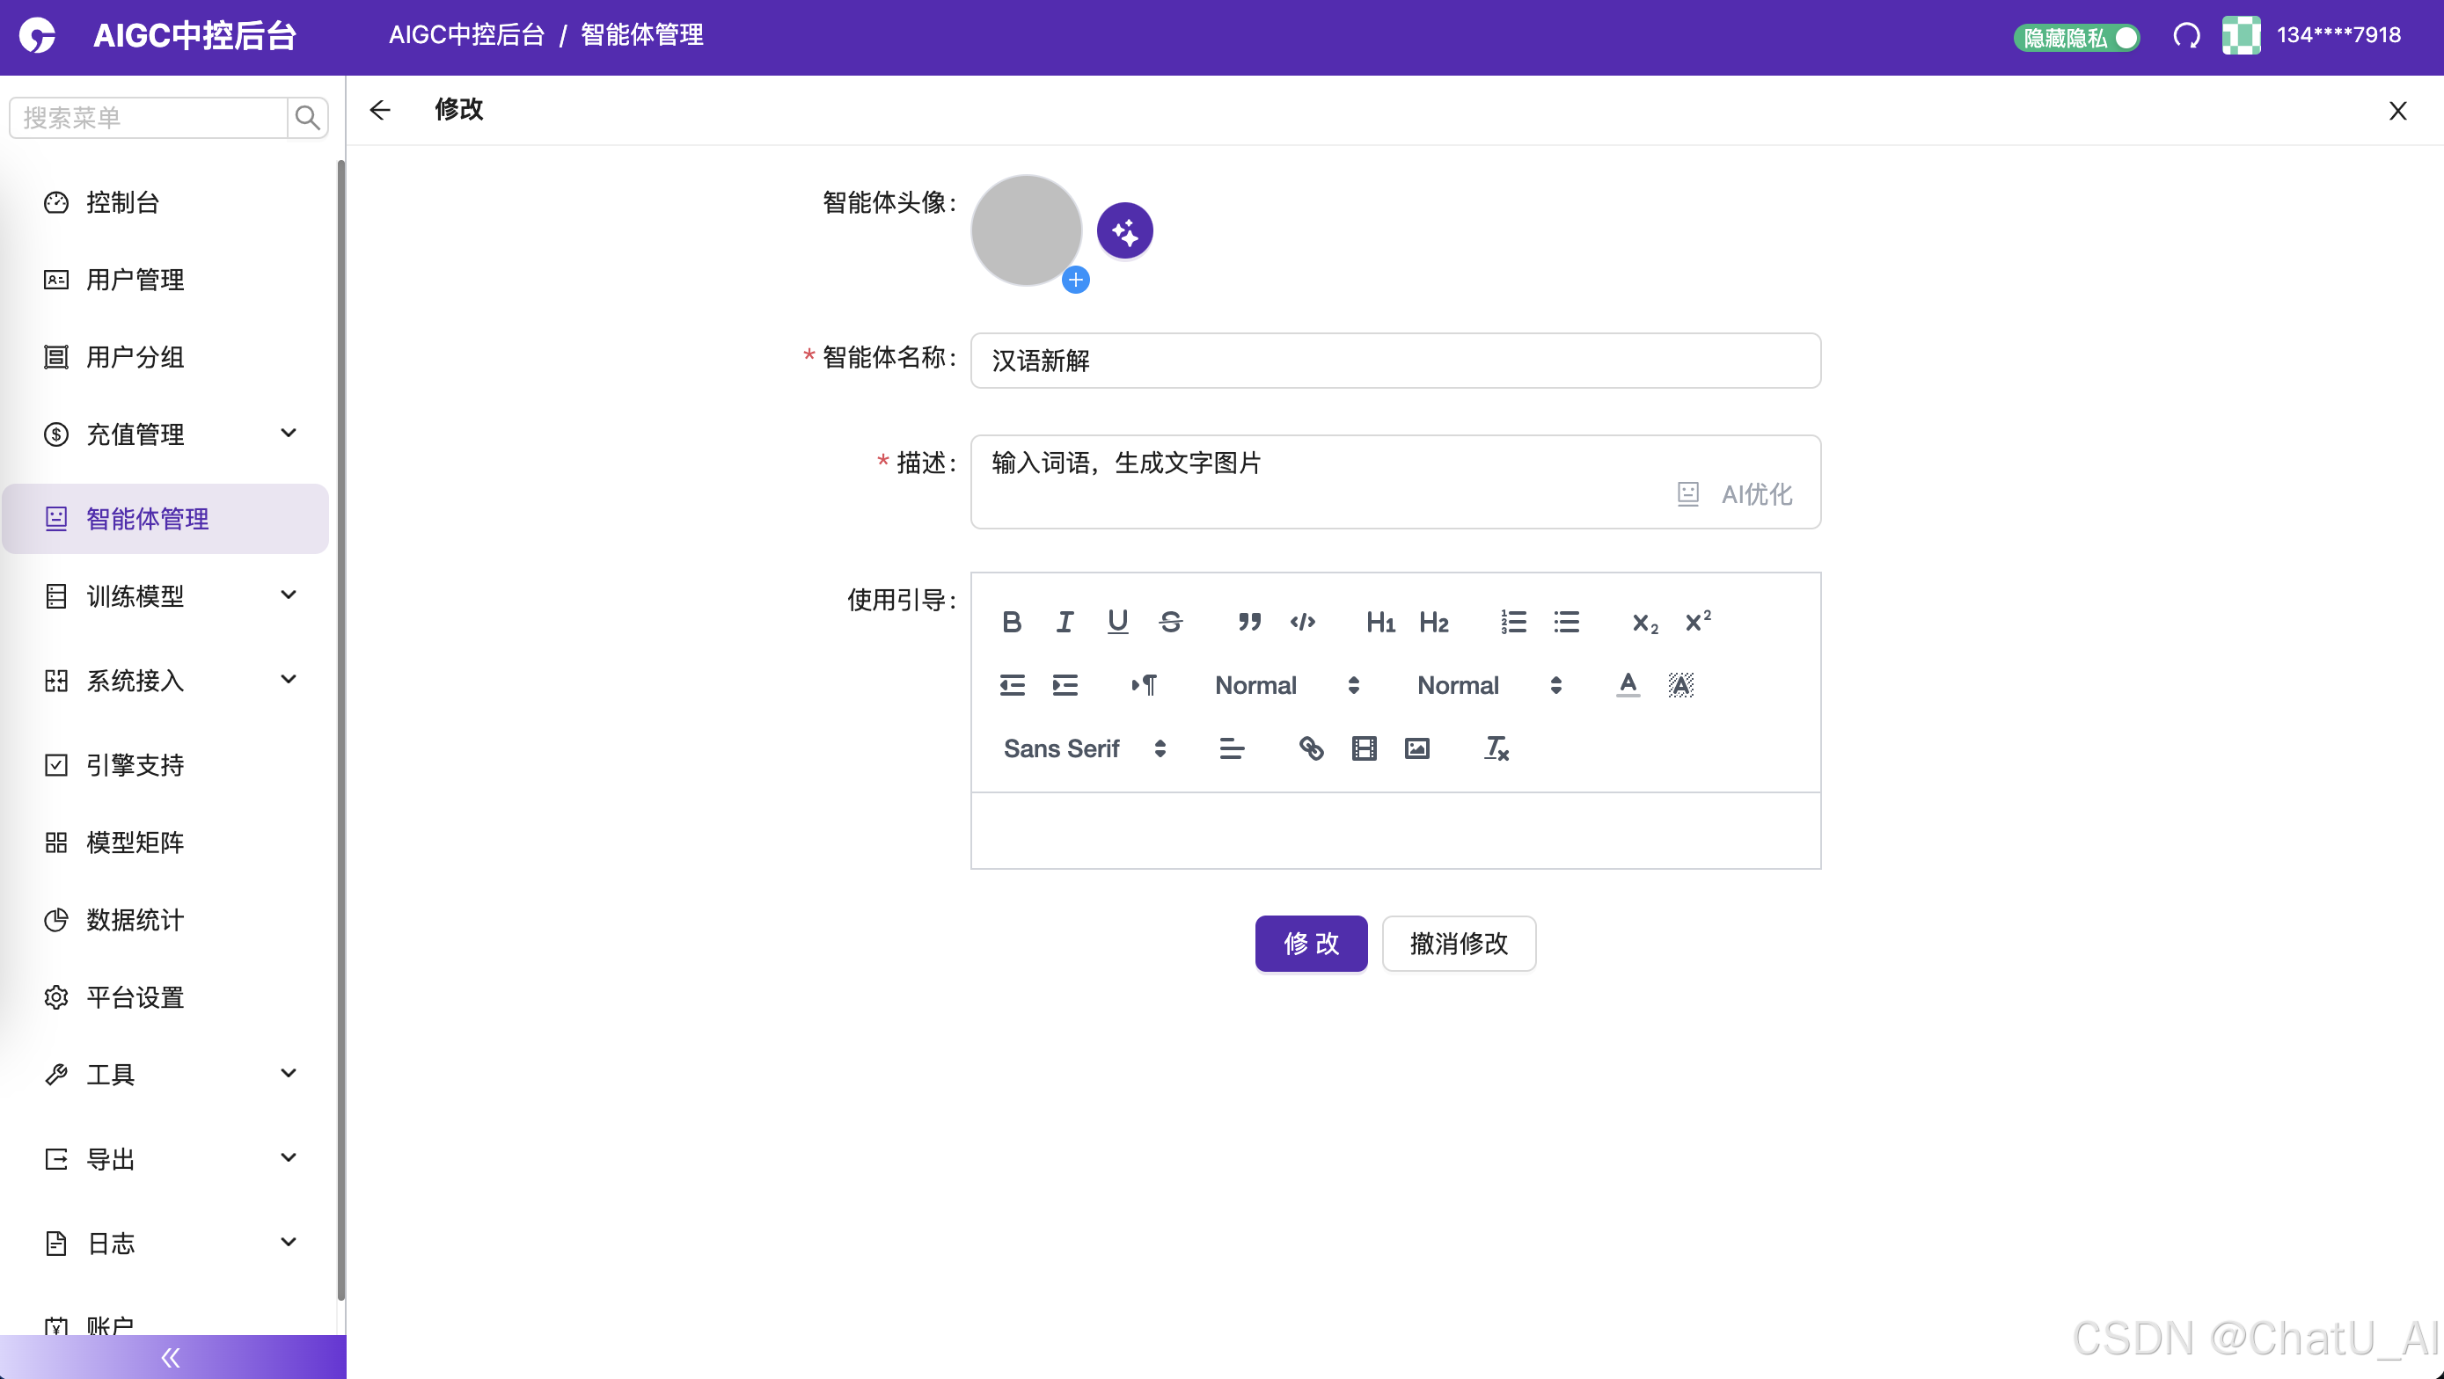Open the first Normal size dropdown

click(x=1285, y=685)
